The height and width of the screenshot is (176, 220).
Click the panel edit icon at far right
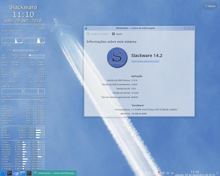(x=218, y=173)
